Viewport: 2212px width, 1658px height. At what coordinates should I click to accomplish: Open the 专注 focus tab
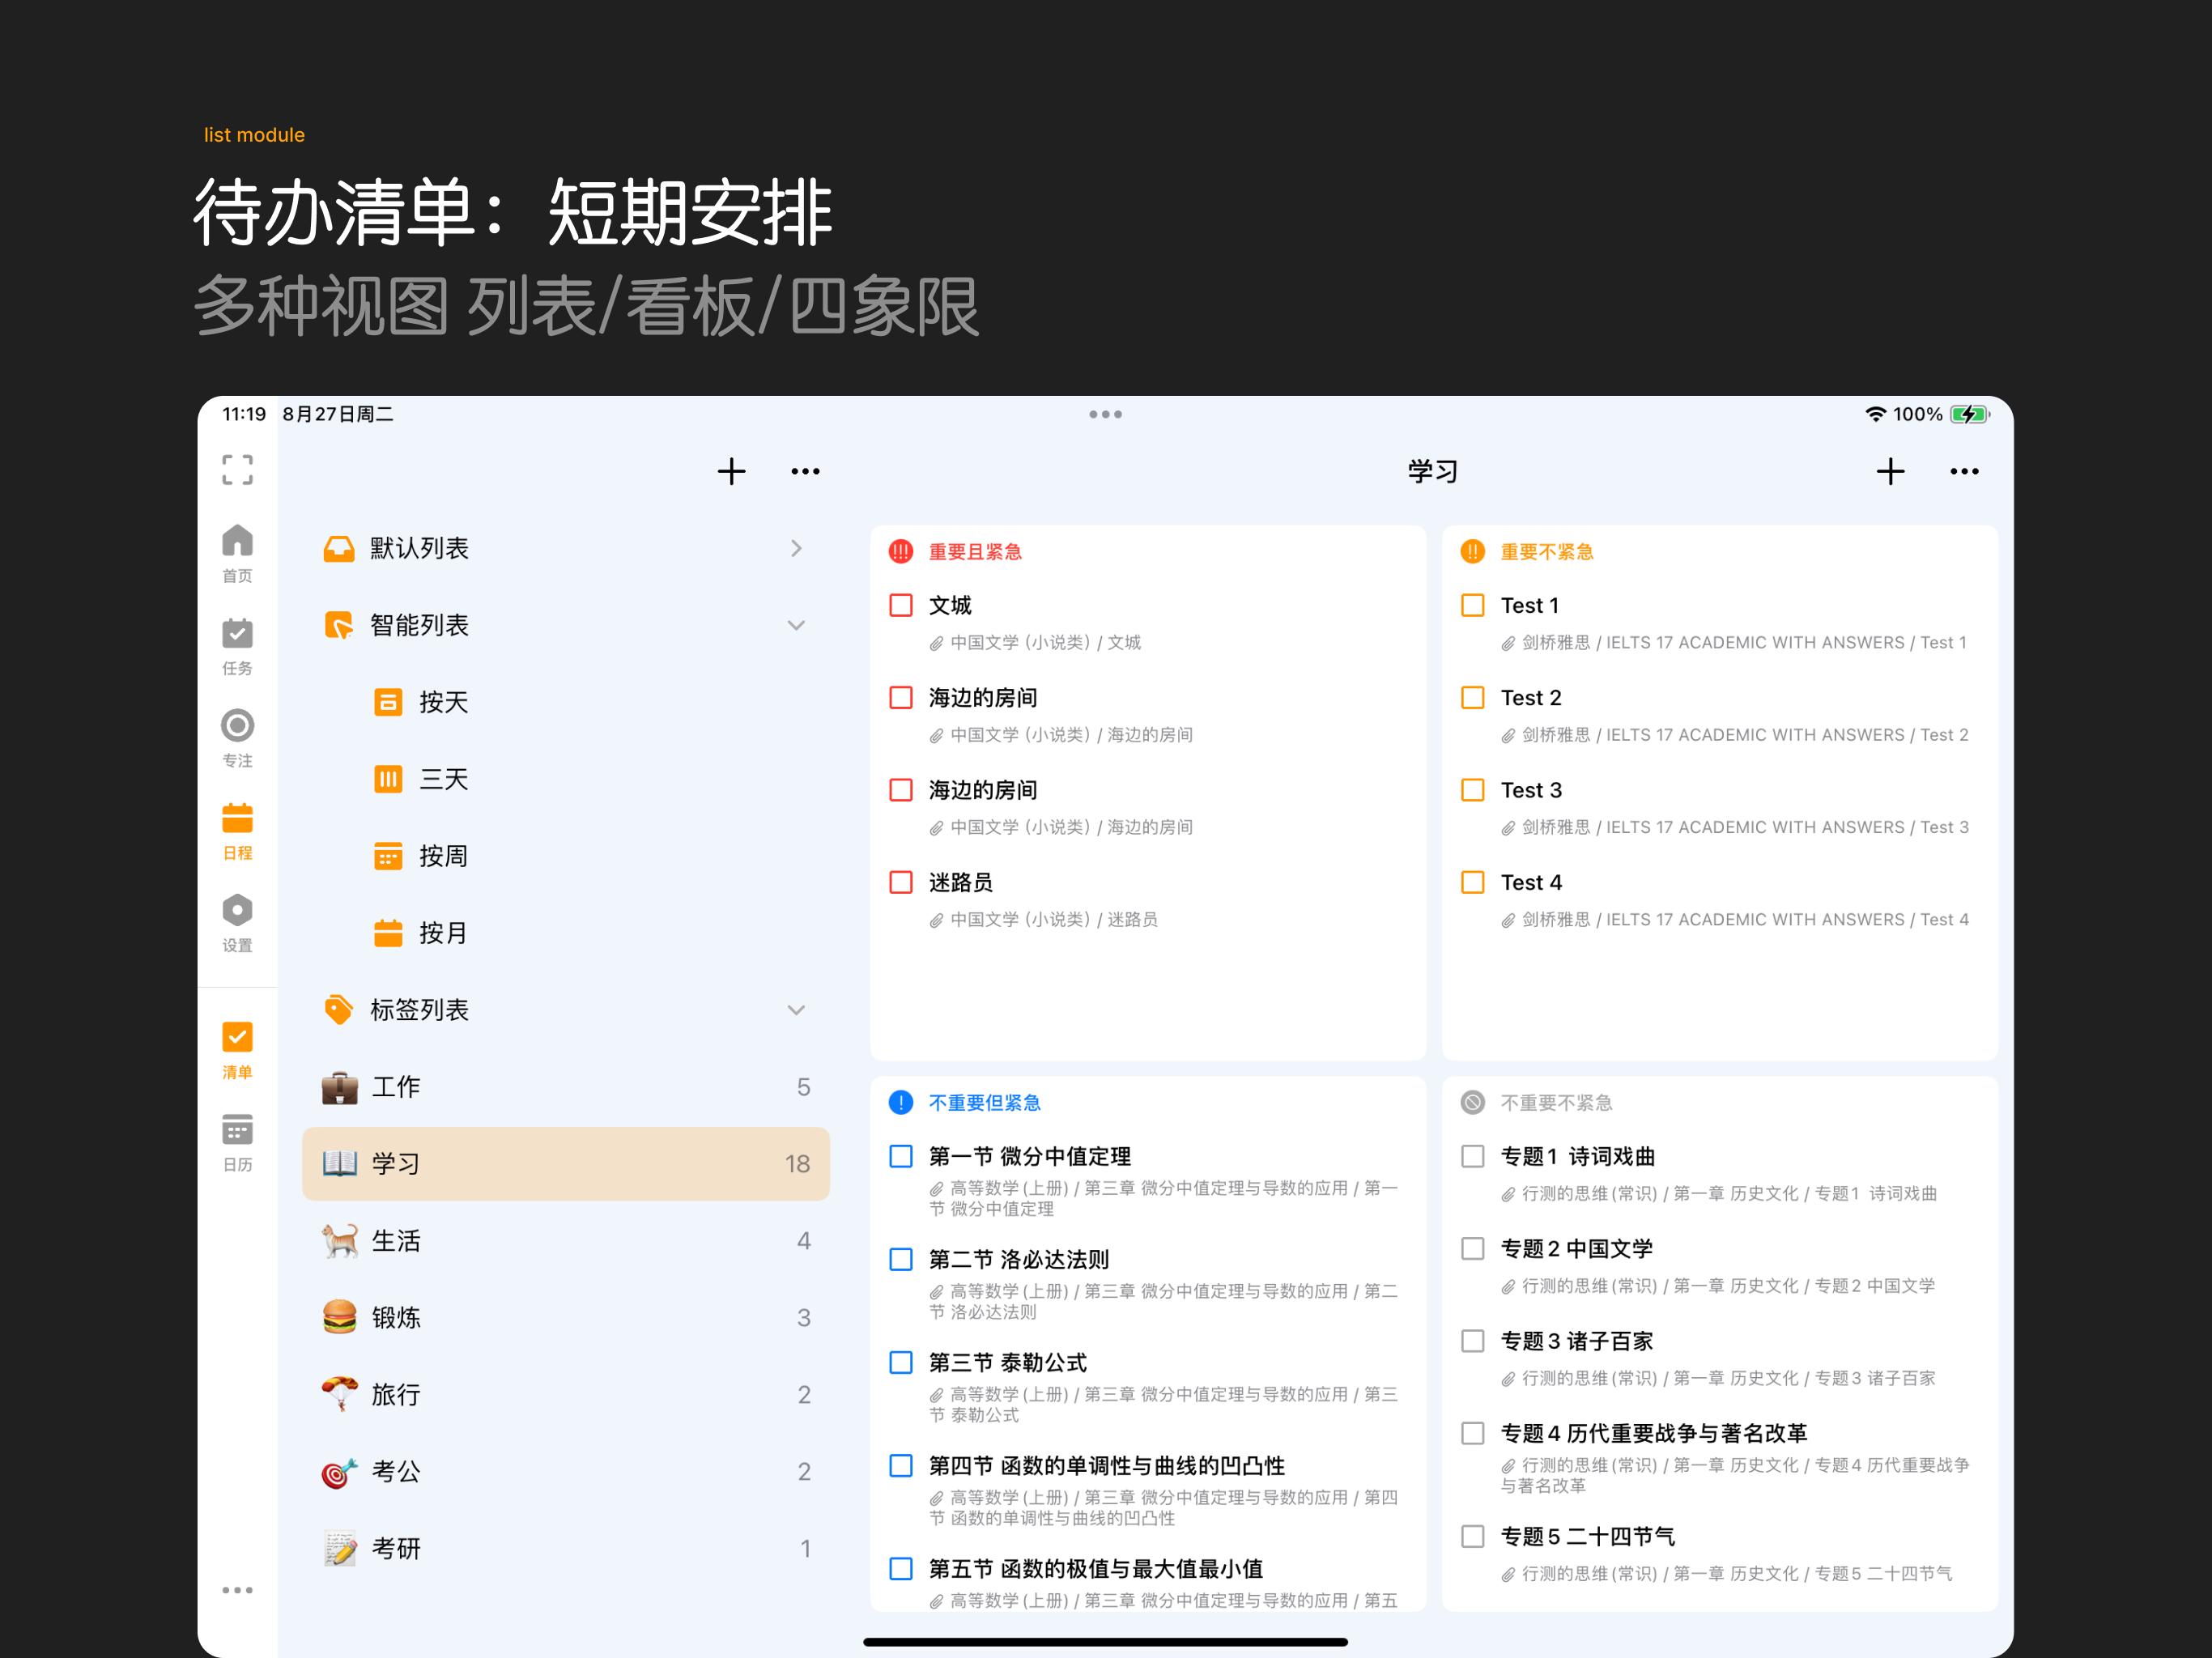(x=237, y=738)
